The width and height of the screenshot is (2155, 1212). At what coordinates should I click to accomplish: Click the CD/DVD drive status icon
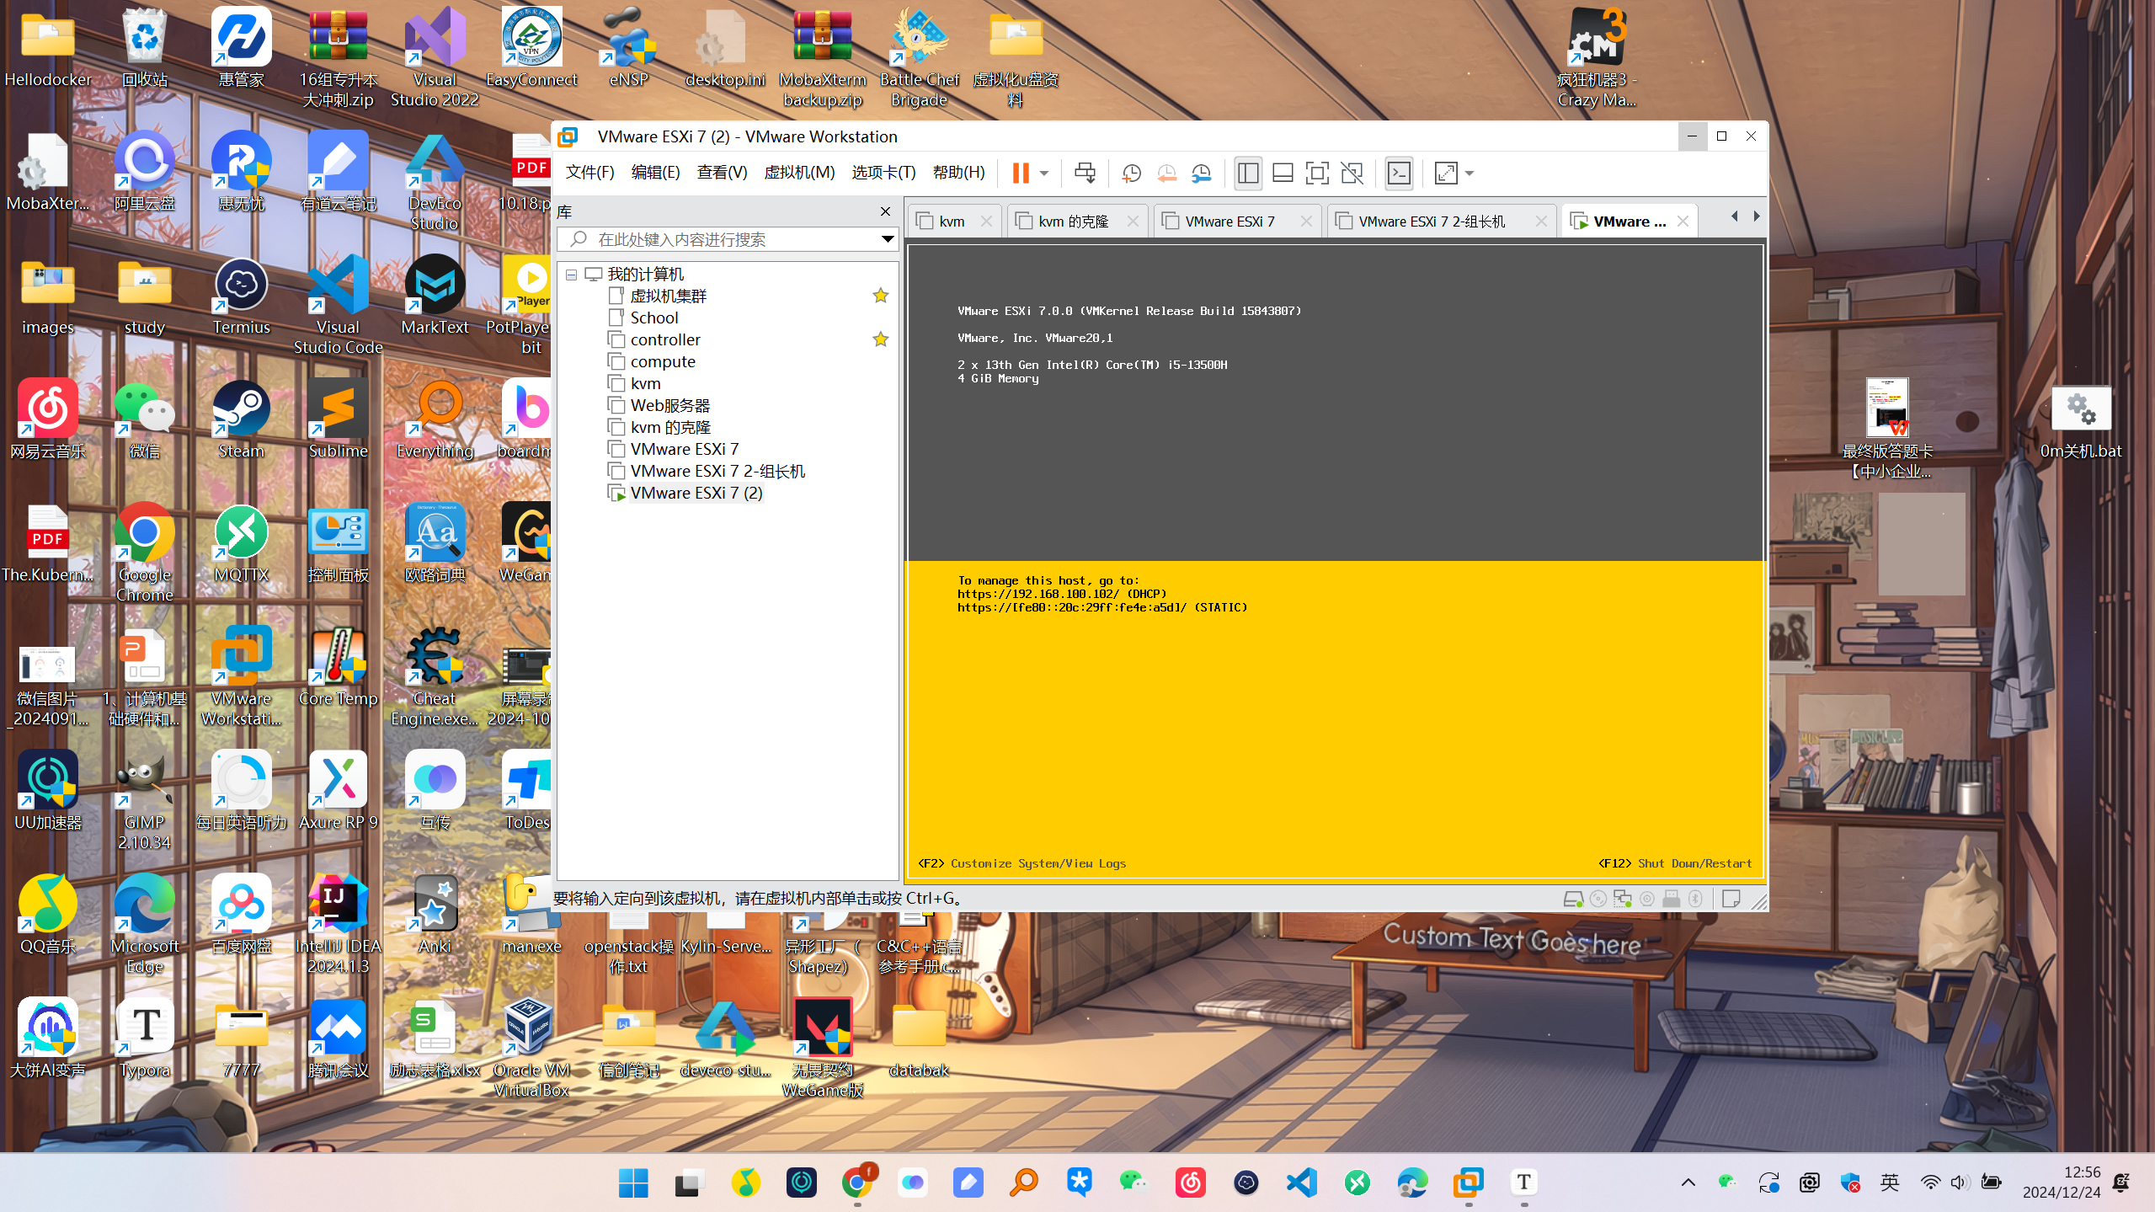click(x=1598, y=899)
